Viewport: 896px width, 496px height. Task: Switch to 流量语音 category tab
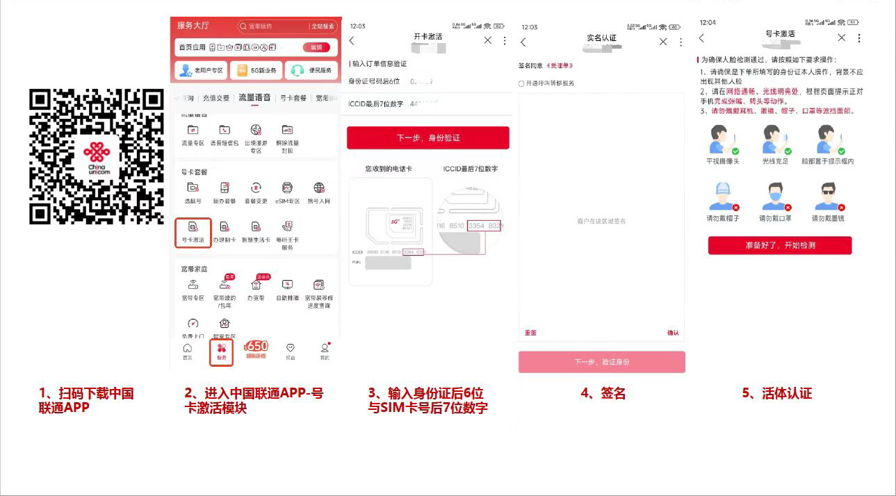pos(254,97)
